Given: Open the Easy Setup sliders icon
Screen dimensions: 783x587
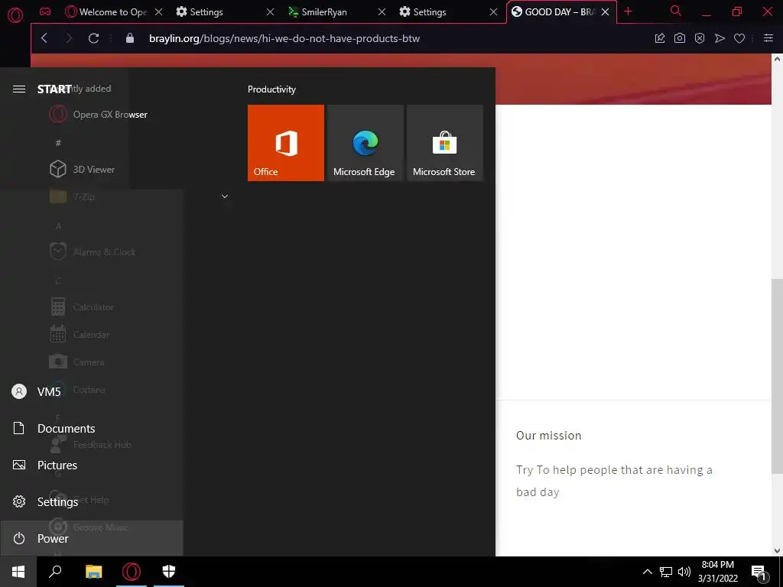Looking at the screenshot, I should [768, 38].
